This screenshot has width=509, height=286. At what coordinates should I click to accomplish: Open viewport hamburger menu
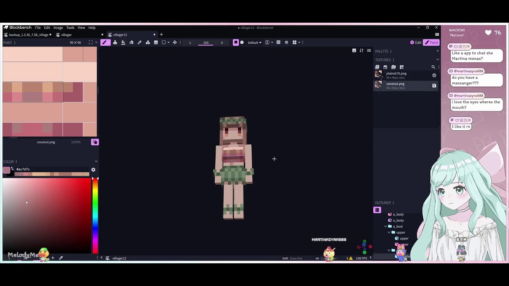click(x=369, y=50)
